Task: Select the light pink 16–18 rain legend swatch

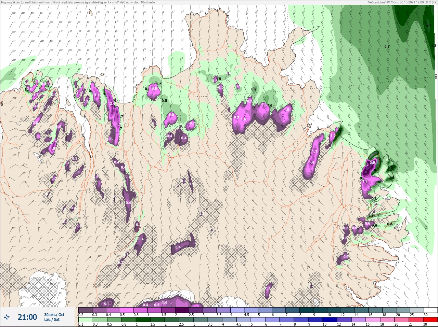Action: (x=373, y=320)
